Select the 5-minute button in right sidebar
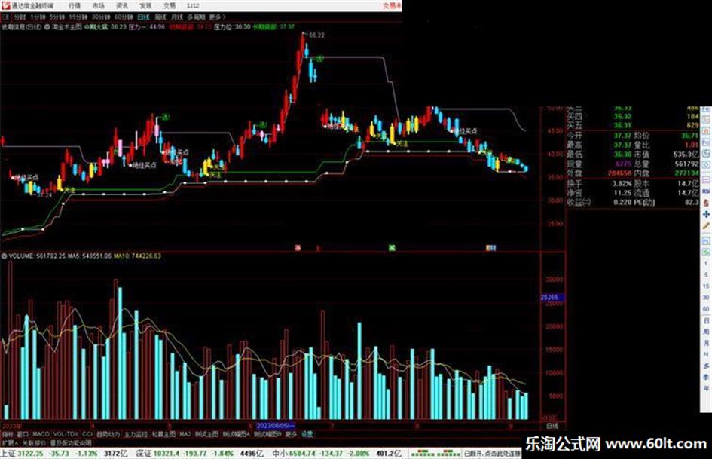 coord(706,275)
